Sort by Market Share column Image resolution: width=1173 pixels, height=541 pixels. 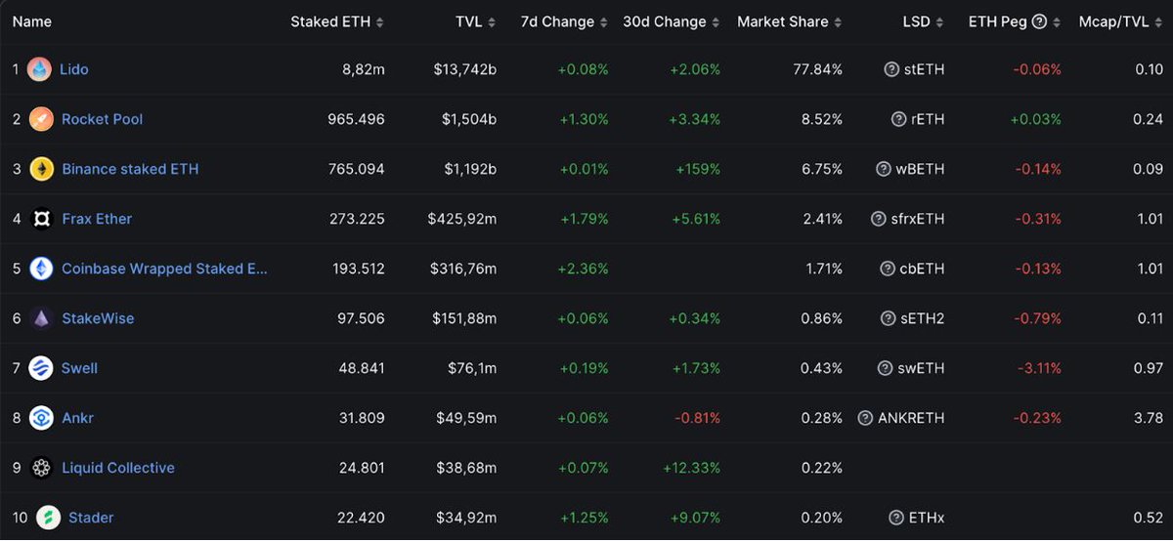click(x=790, y=21)
